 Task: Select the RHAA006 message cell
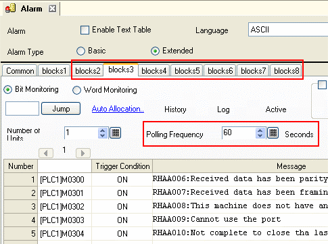click(x=240, y=179)
